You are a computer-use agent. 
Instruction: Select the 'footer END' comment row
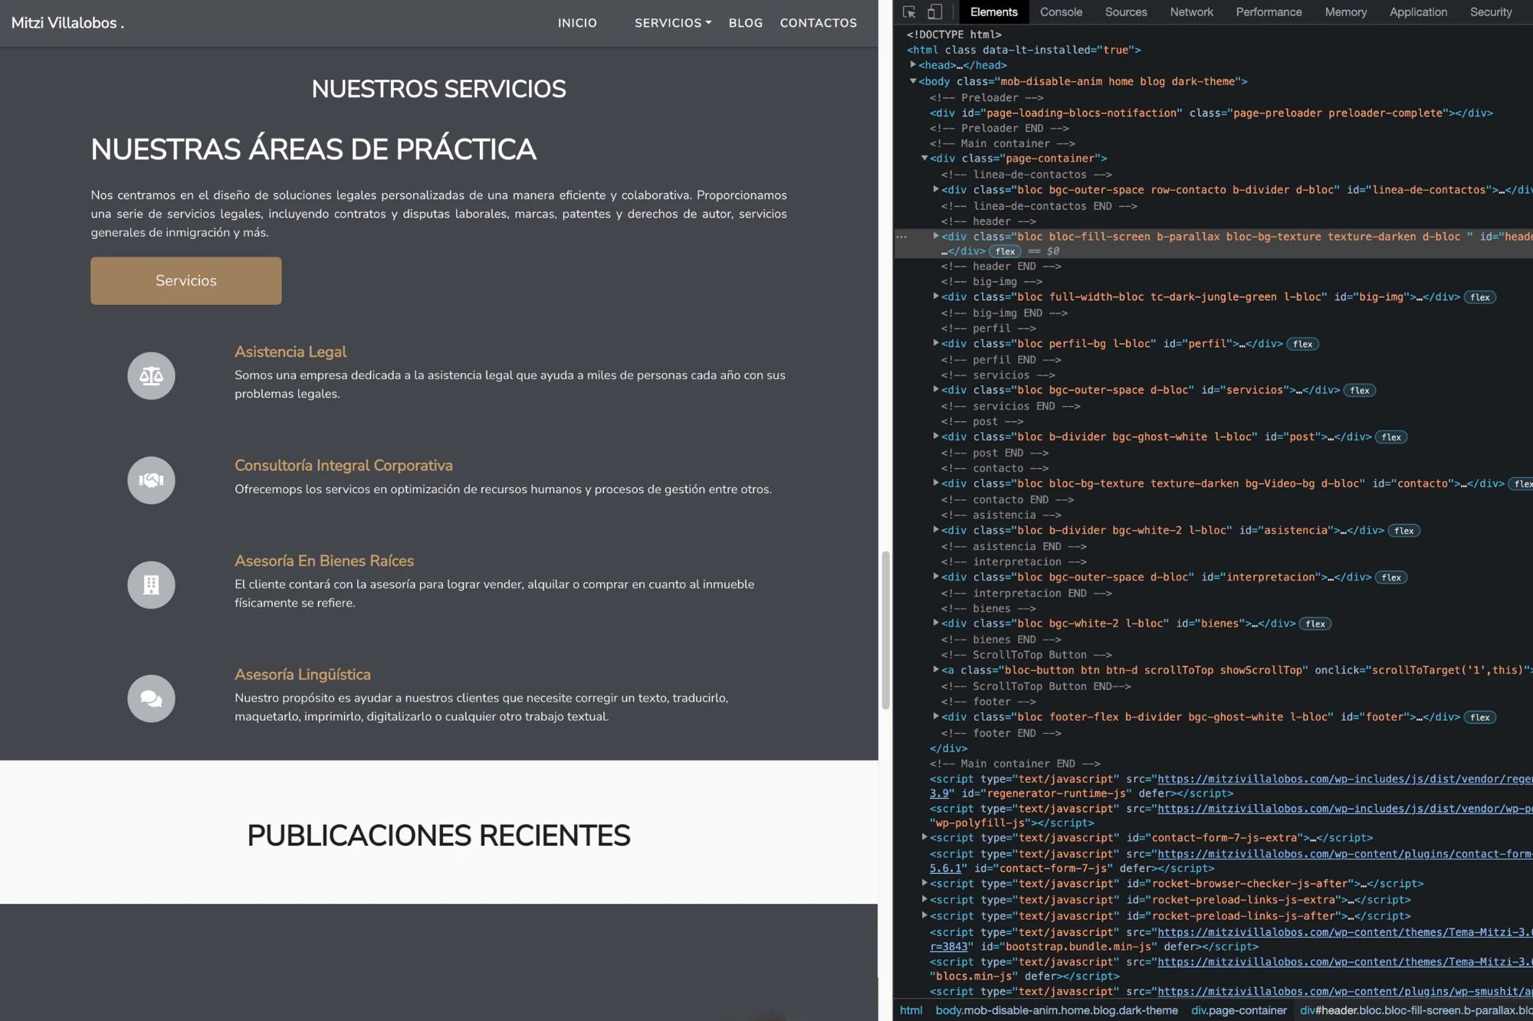point(1001,733)
